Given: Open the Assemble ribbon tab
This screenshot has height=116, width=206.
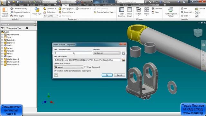Looking at the screenshot, I should click(x=12, y=5).
